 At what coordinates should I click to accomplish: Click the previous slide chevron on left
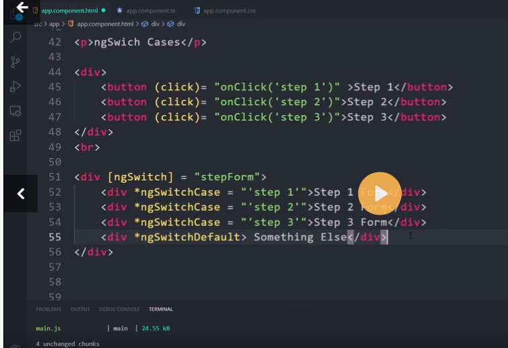(x=21, y=194)
